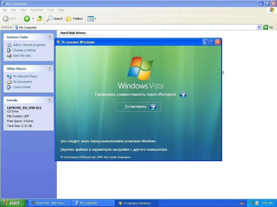Click the My Documents folder icon

pyautogui.click(x=9, y=82)
